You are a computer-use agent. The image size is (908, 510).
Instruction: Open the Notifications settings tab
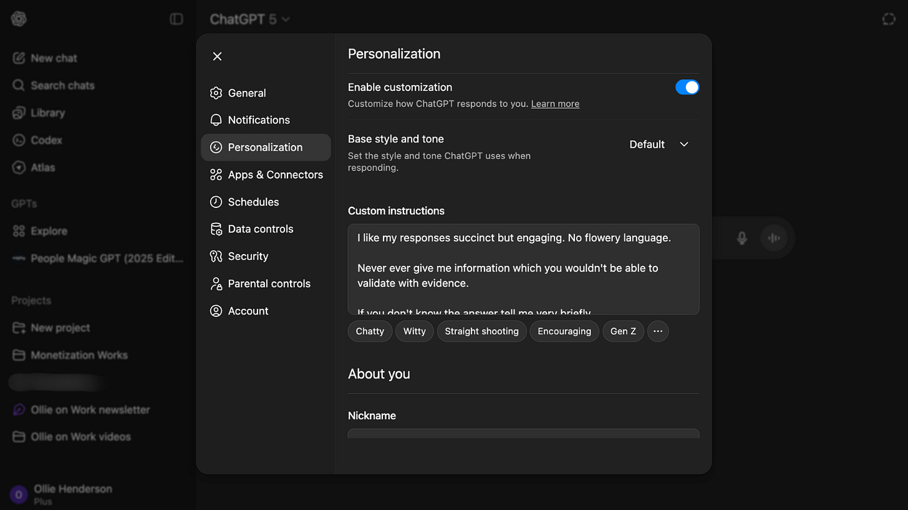(x=266, y=120)
